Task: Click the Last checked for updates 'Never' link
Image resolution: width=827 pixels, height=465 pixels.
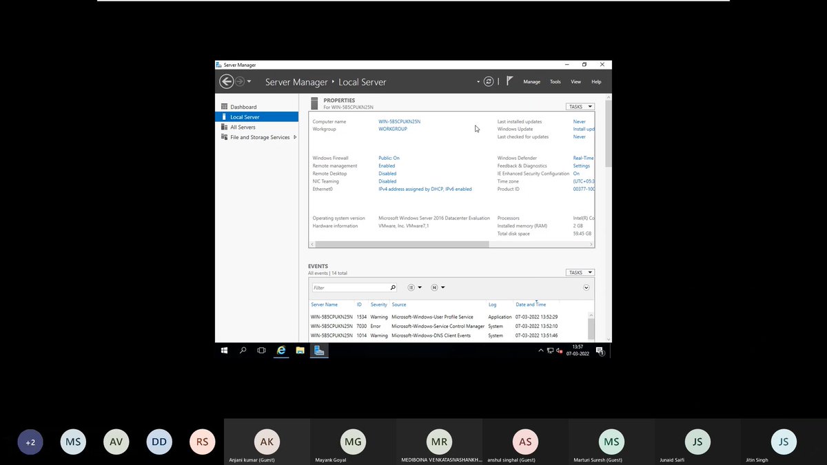Action: tap(580, 136)
